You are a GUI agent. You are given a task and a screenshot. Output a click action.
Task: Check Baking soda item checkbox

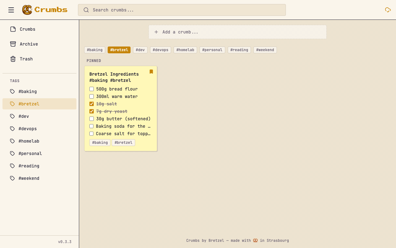tap(92, 126)
